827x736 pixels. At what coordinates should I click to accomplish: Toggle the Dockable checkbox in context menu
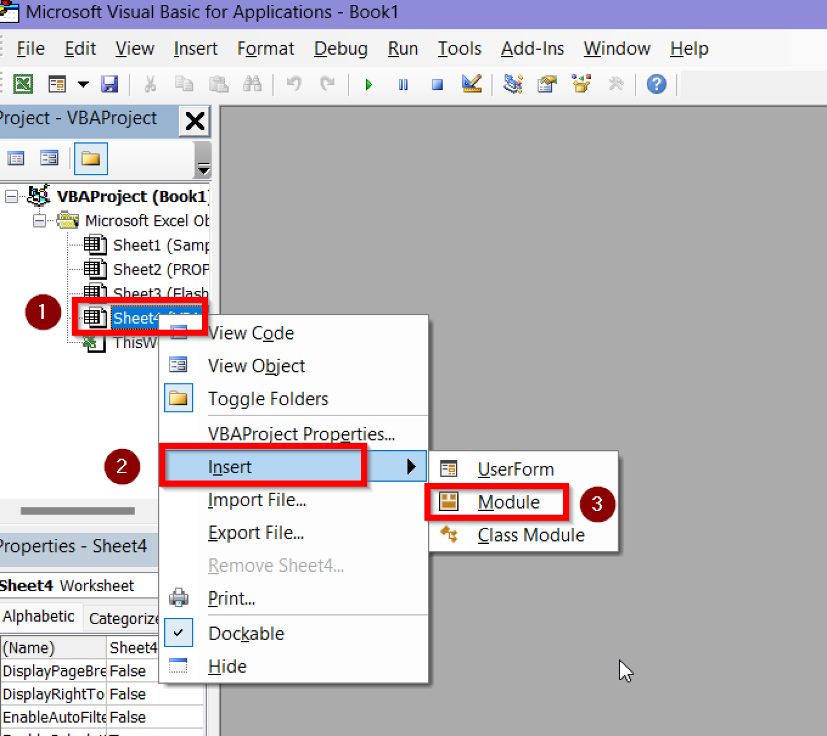coord(179,633)
